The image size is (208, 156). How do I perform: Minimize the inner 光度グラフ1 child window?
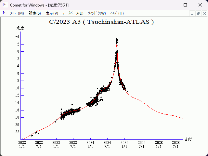(192, 13)
